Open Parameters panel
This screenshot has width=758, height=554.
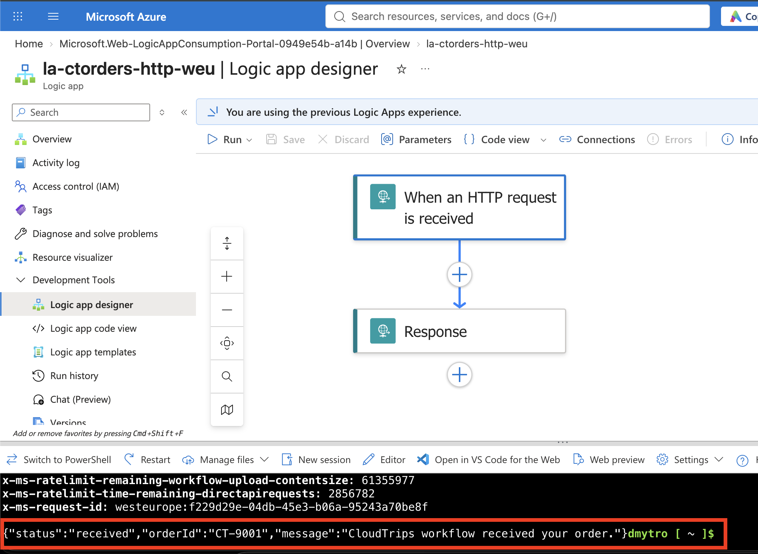416,139
